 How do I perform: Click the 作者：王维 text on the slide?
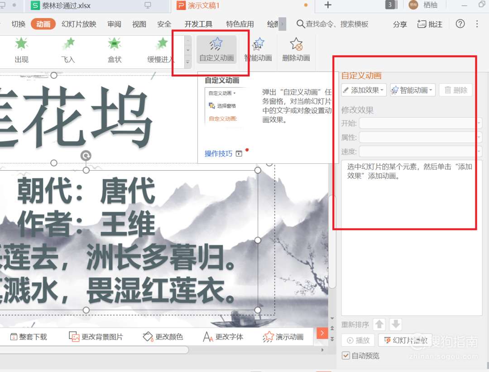click(86, 224)
